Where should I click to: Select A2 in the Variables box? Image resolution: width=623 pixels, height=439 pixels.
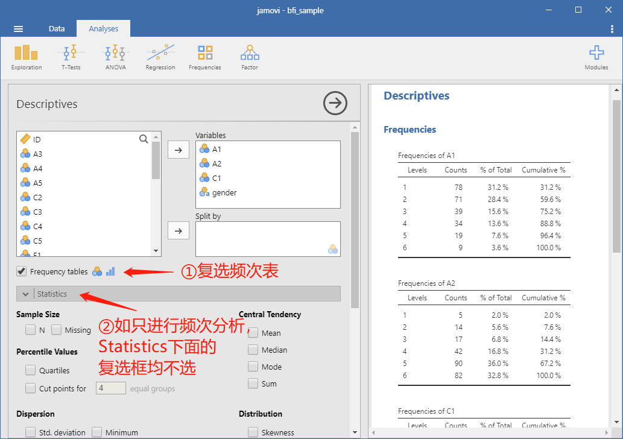point(268,163)
